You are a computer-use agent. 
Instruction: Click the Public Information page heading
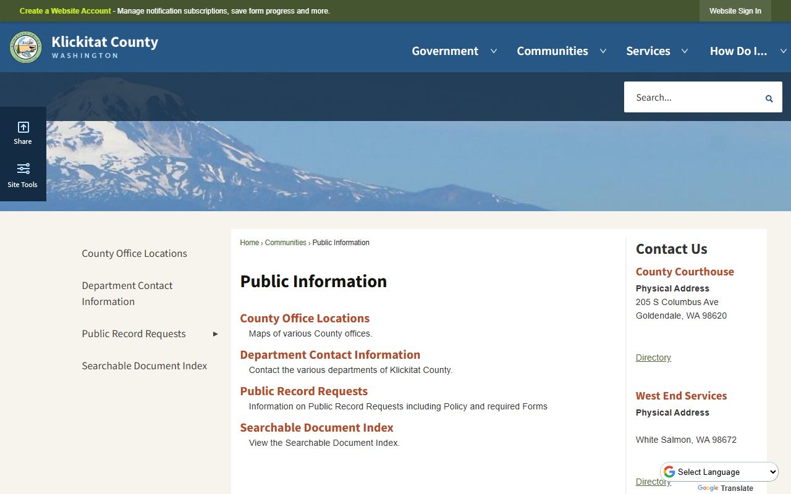313,282
